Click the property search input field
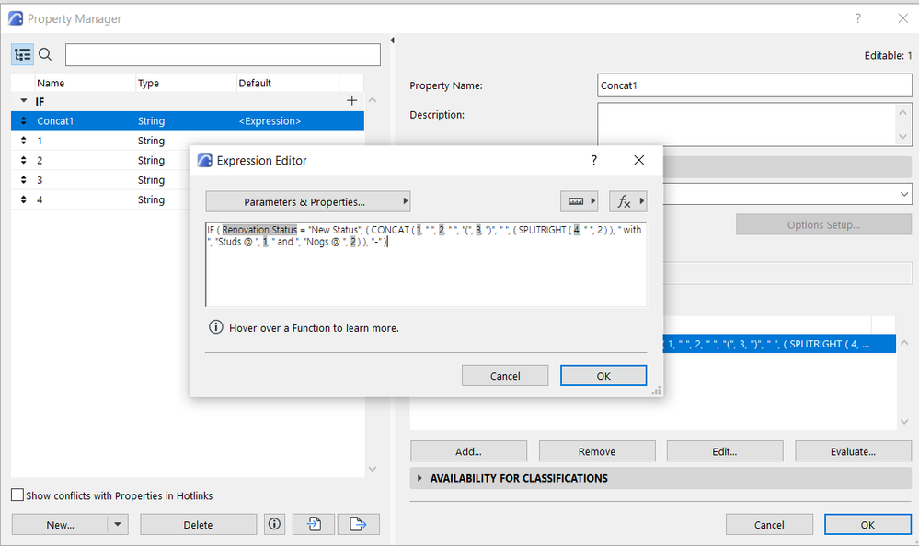The height and width of the screenshot is (546, 919). pyautogui.click(x=223, y=54)
